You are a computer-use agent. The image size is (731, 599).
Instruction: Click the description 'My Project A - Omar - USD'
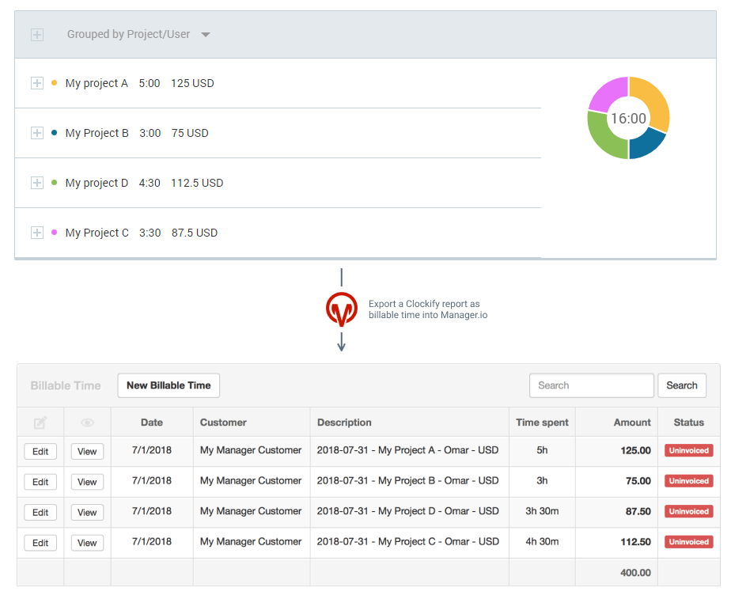pos(438,449)
